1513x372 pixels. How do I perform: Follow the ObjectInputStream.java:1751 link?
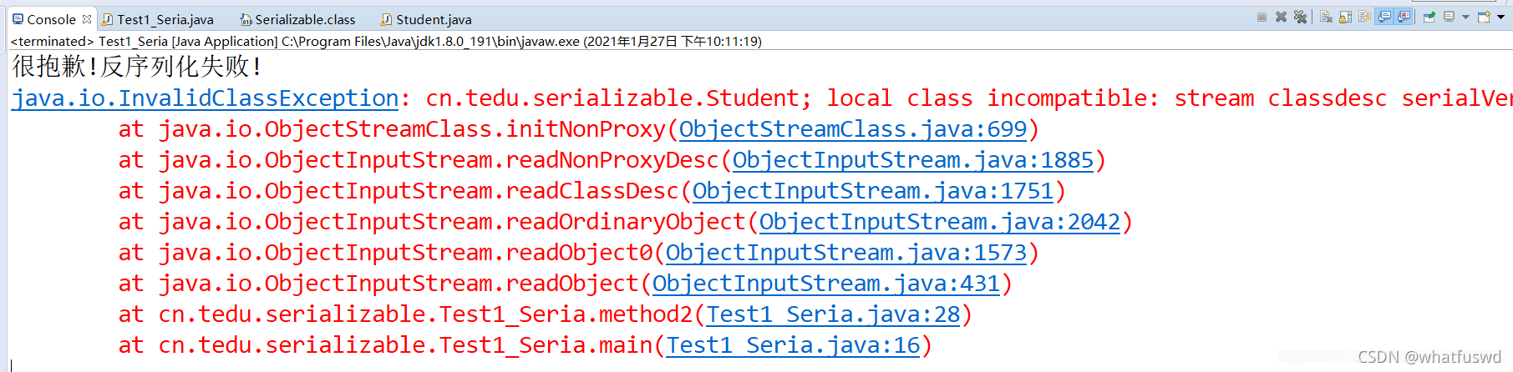coord(873,191)
